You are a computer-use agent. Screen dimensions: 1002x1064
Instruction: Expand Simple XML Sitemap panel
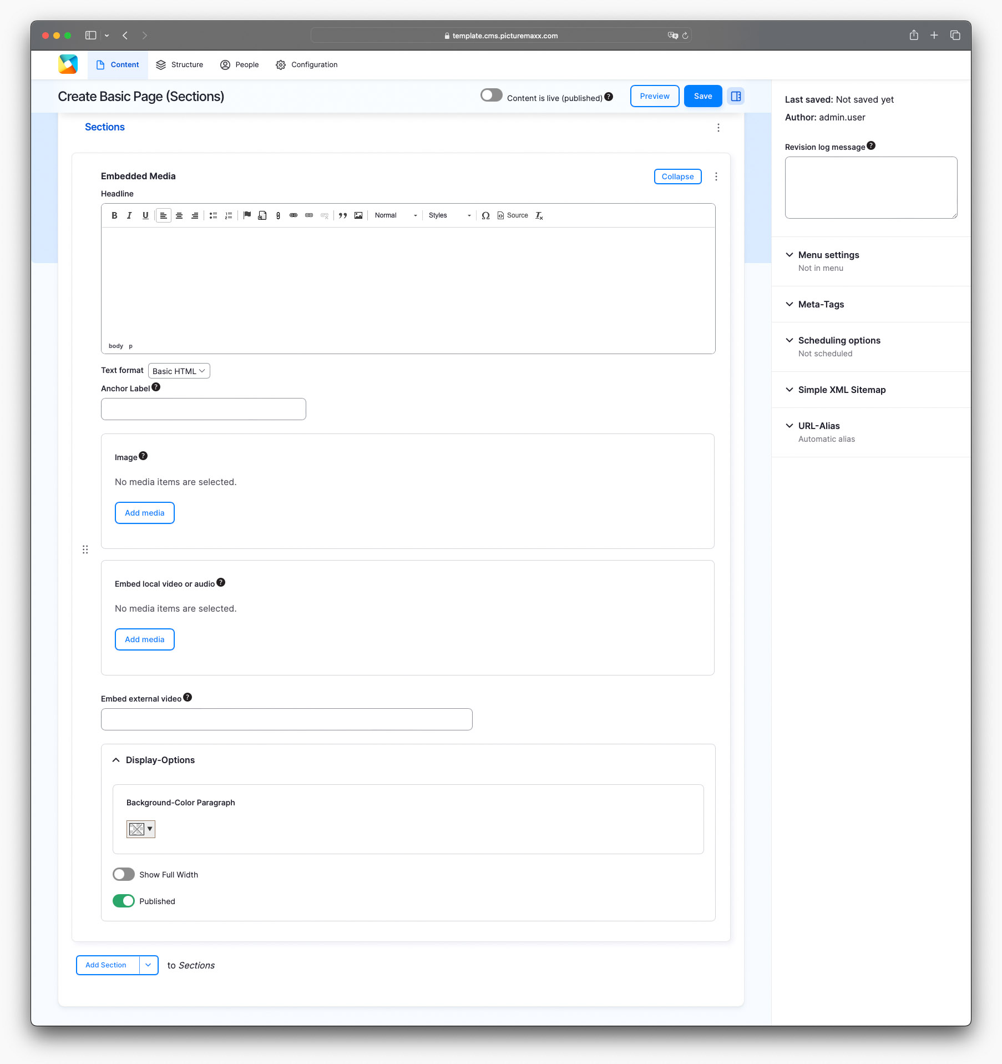coord(842,390)
